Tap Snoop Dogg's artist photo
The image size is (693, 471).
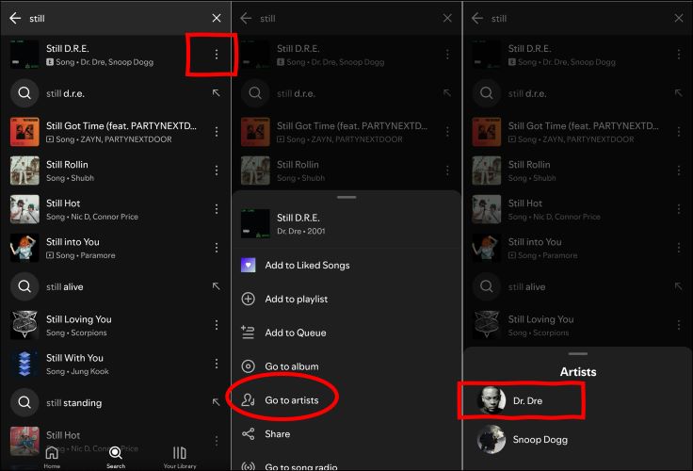coord(491,439)
